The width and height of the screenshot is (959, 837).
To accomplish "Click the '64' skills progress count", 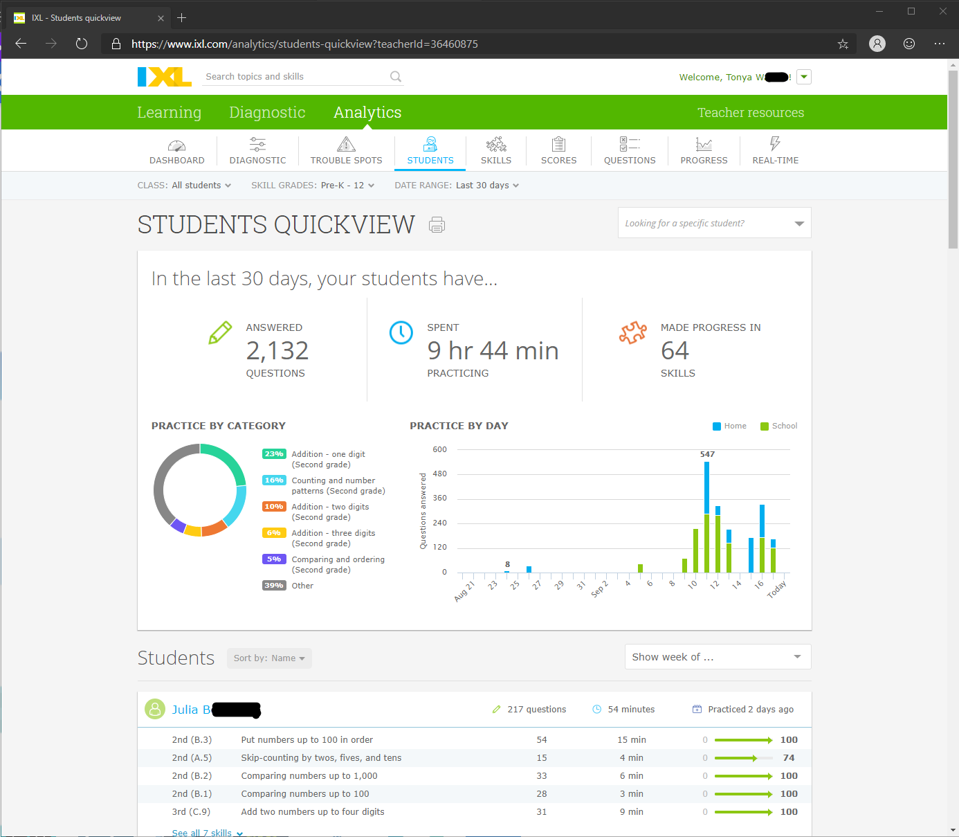I will [x=675, y=351].
